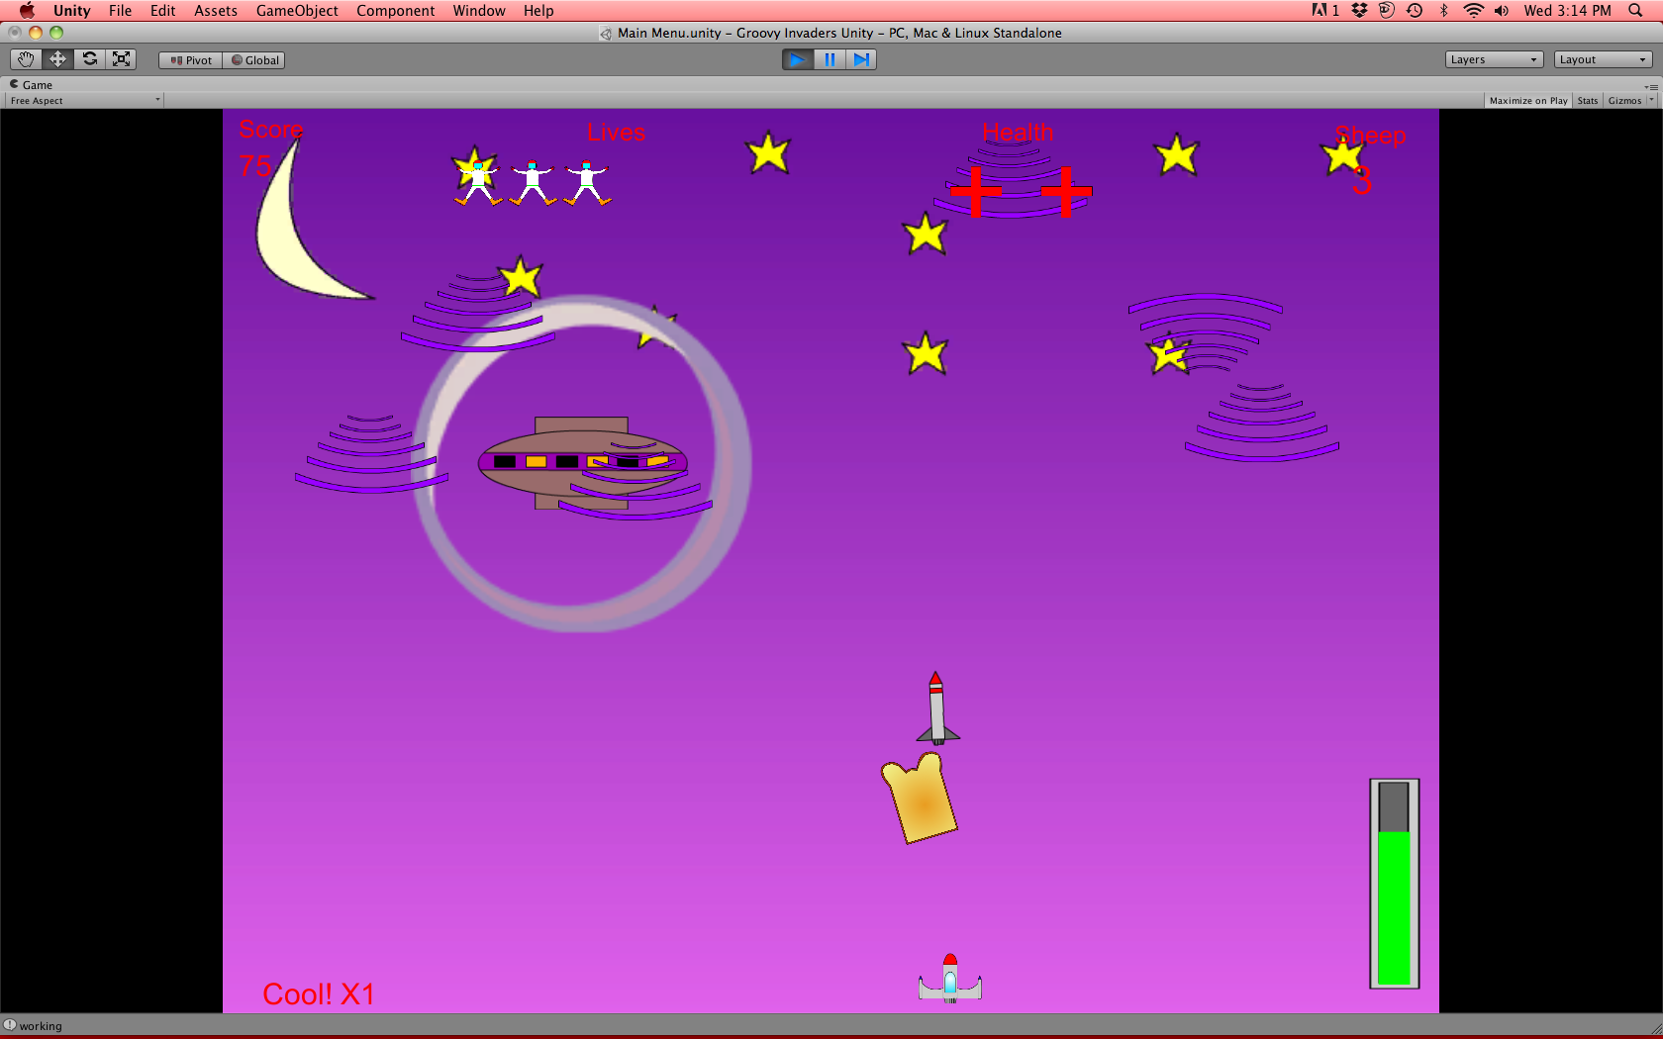Click the Bluetooth menu bar icon
This screenshot has height=1039, width=1663.
click(x=1443, y=10)
